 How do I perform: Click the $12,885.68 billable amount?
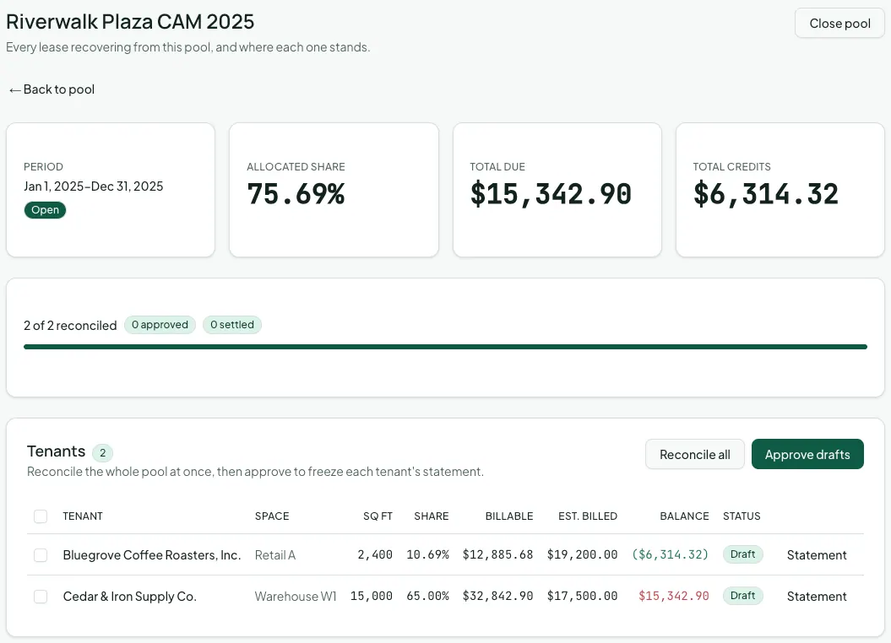coord(497,554)
